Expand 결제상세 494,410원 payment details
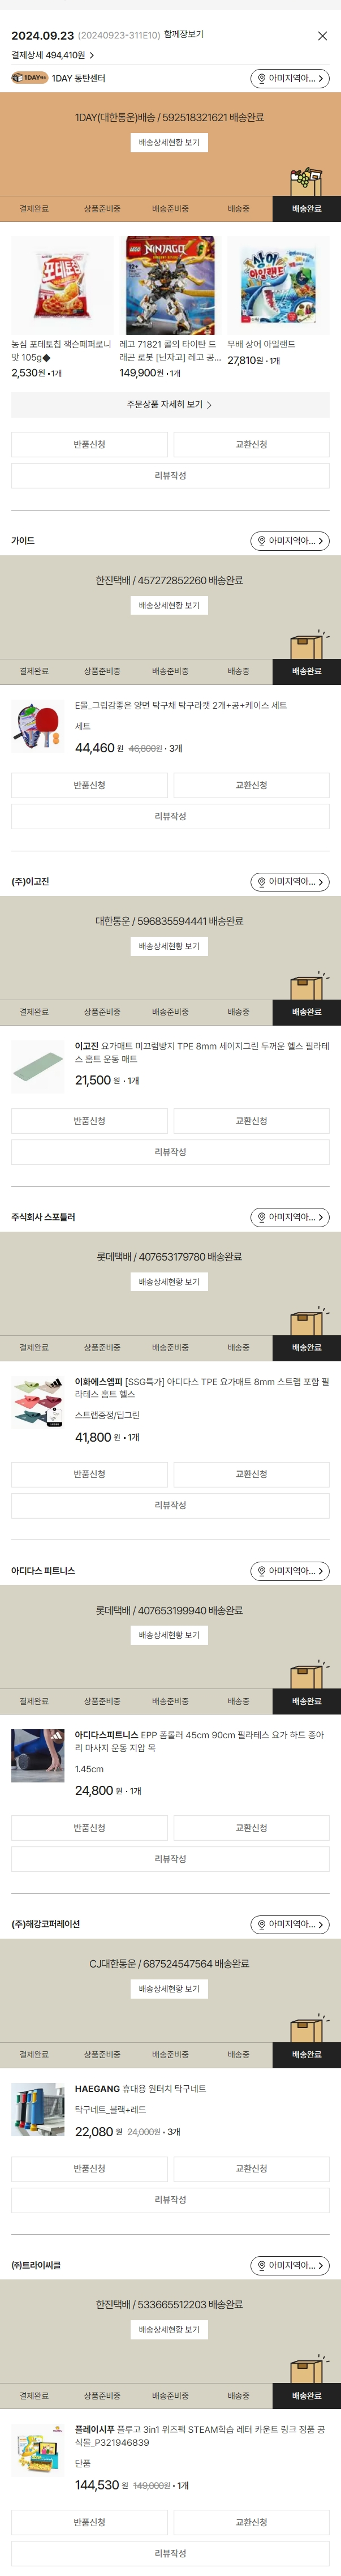 click(53, 55)
